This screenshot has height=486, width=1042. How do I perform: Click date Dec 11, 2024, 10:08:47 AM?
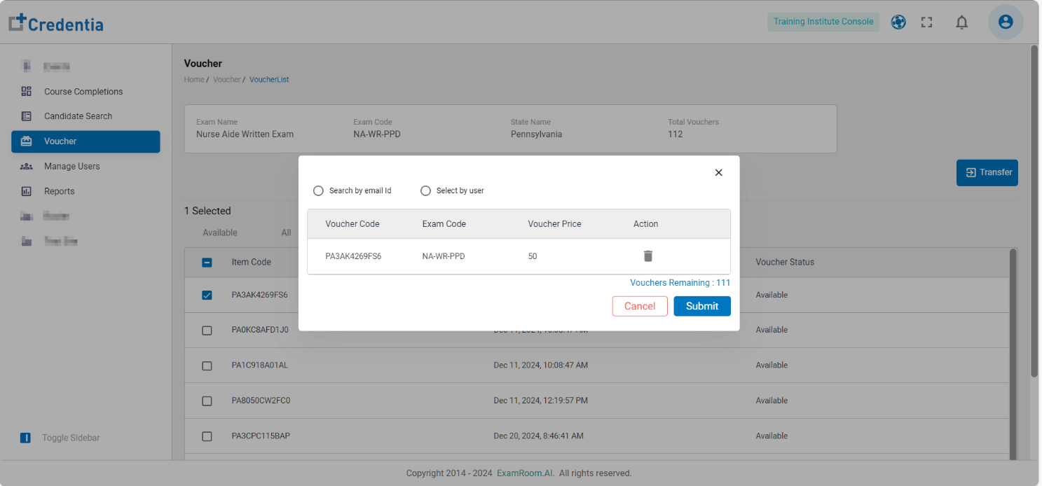[x=540, y=365]
